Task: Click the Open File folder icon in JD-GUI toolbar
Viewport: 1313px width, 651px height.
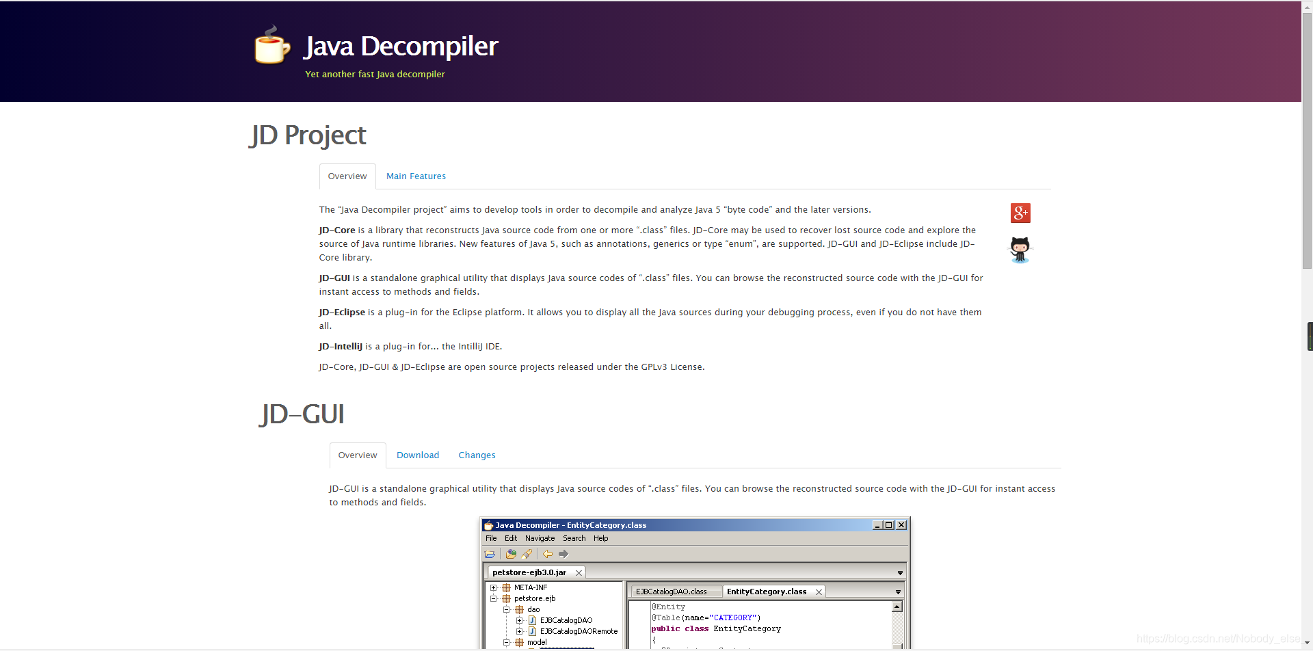Action: [x=490, y=554]
